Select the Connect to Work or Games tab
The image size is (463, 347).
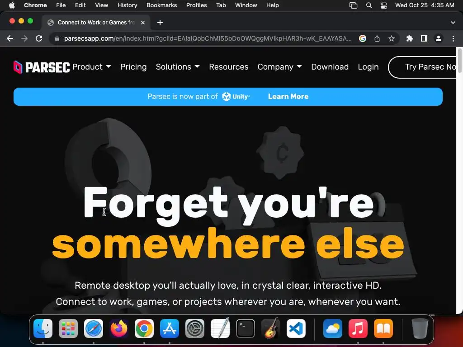click(x=96, y=23)
